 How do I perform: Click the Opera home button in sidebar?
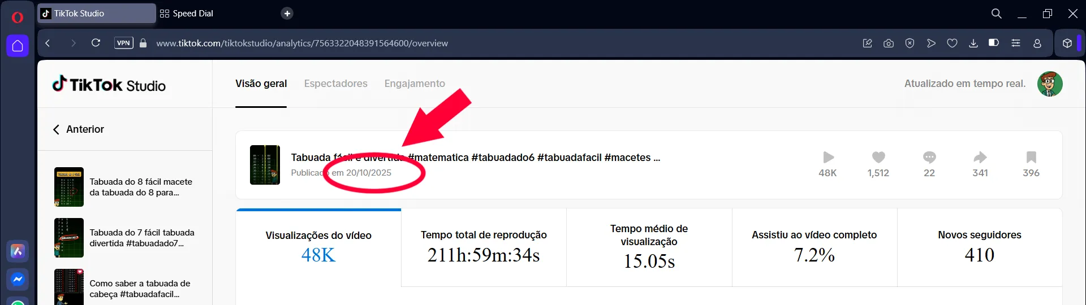18,46
